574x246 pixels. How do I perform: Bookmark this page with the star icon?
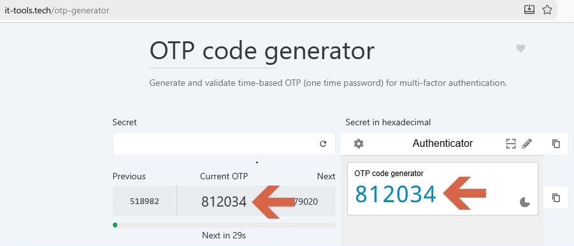(547, 10)
